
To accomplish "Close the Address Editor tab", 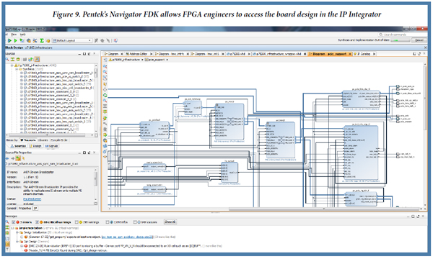I will tap(151, 54).
